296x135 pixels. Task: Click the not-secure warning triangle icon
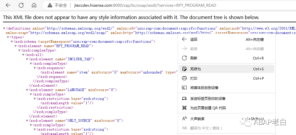50,5
